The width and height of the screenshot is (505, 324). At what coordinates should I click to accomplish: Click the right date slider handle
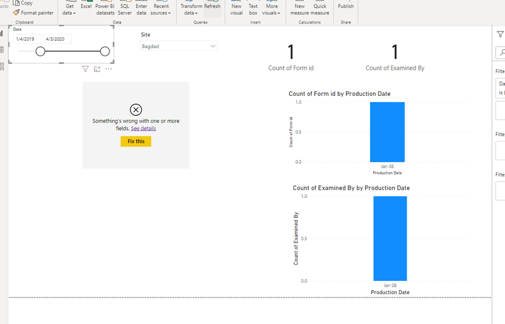pos(105,51)
